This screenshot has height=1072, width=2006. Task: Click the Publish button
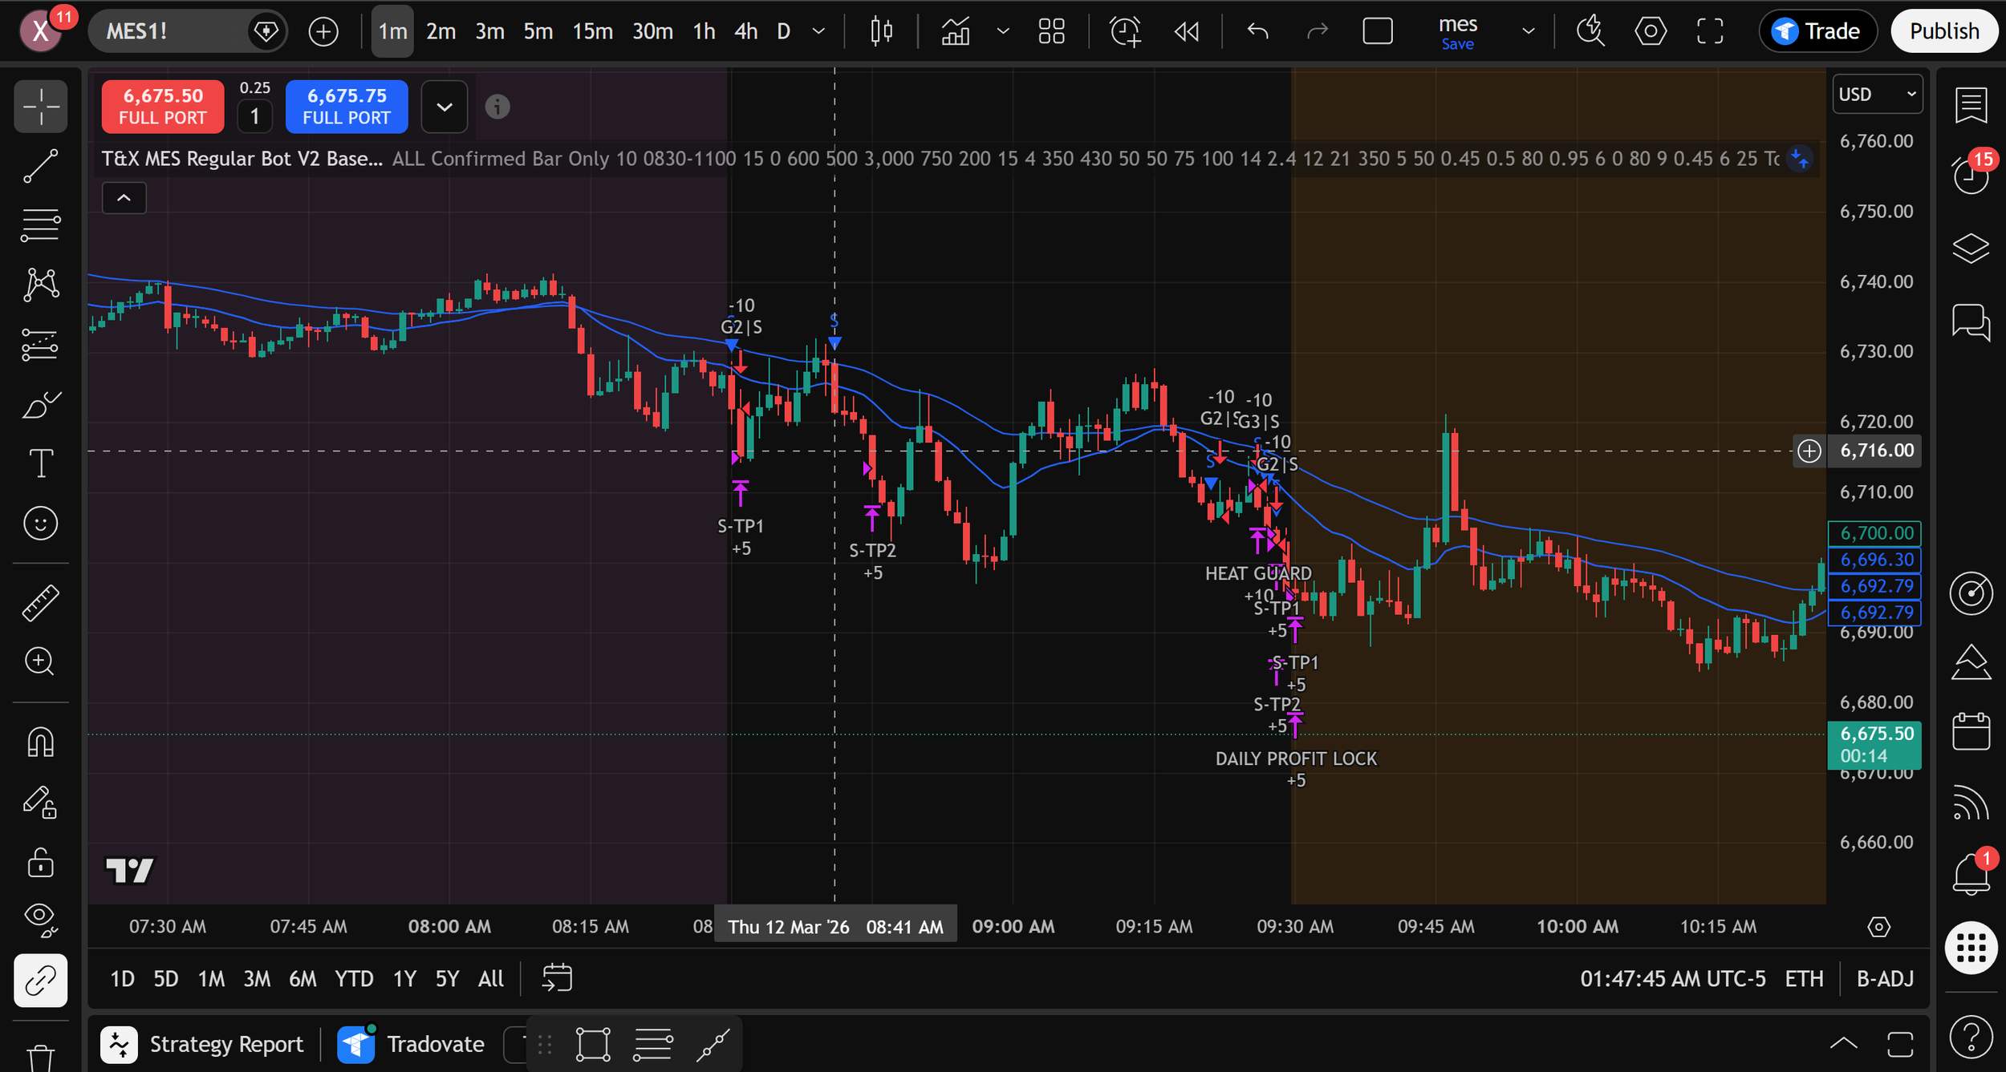click(x=1945, y=30)
